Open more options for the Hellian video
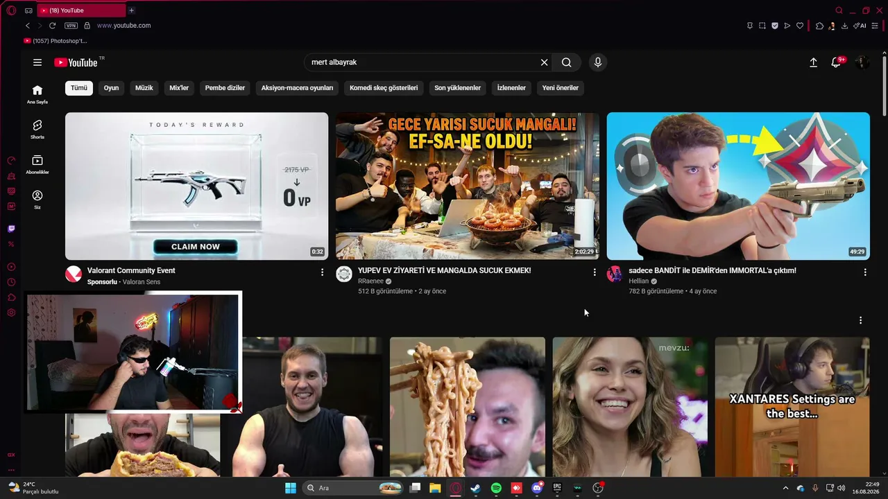 865,272
